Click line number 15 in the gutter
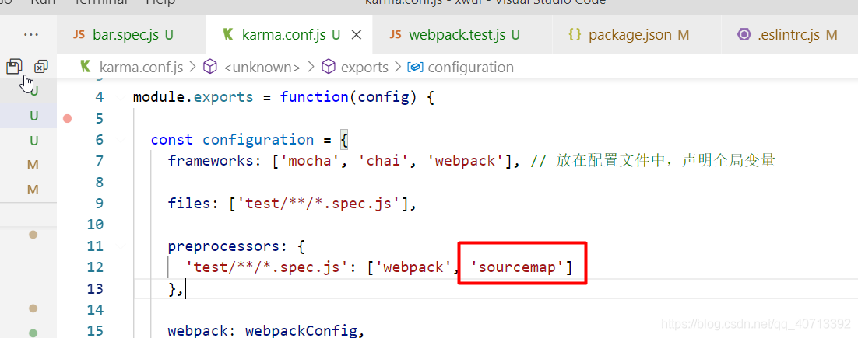 point(95,331)
